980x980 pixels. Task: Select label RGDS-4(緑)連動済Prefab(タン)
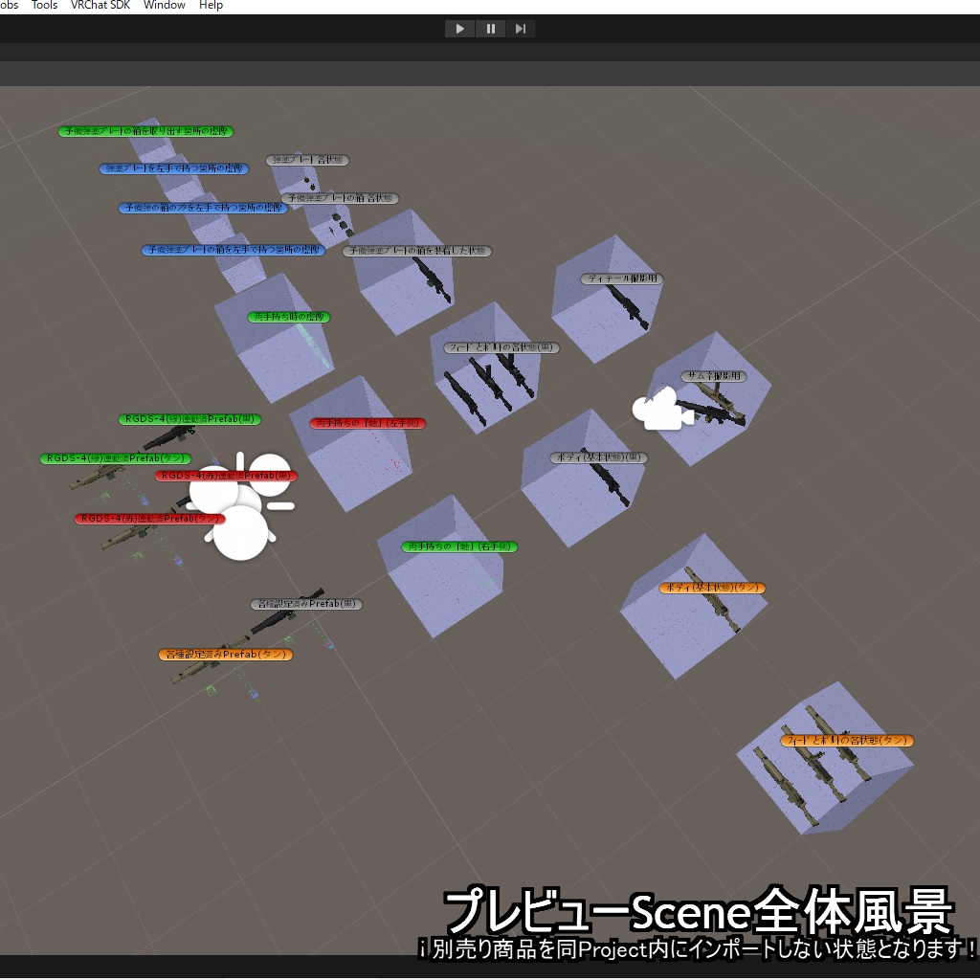pos(116,458)
